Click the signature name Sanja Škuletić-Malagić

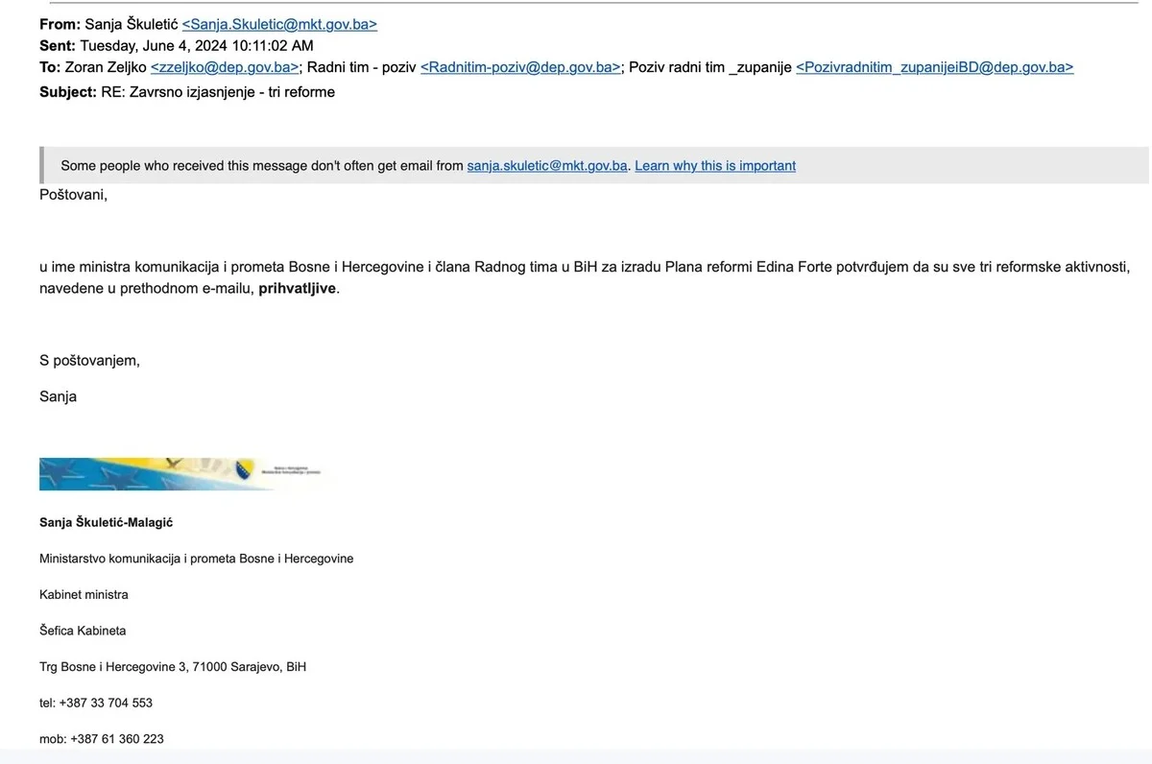[106, 522]
